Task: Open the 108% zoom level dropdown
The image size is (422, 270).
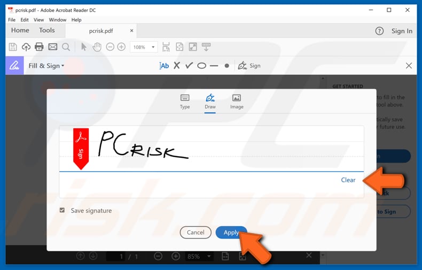Action: [144, 47]
